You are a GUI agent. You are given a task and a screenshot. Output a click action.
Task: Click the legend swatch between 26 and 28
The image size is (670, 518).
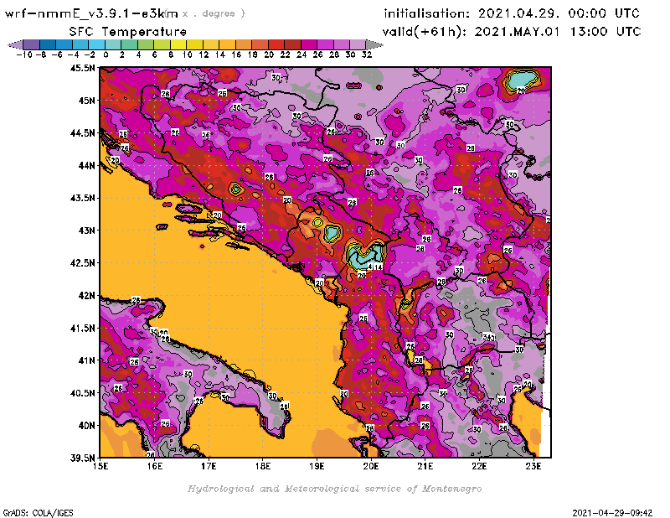click(325, 44)
